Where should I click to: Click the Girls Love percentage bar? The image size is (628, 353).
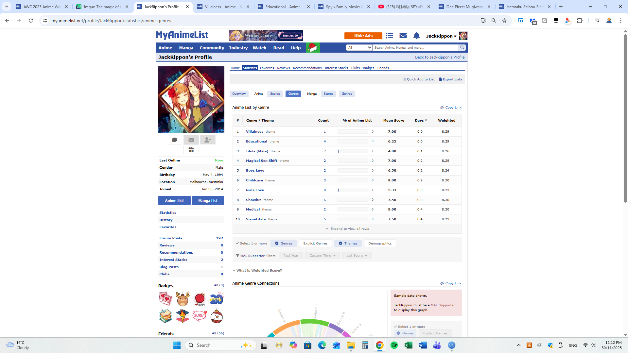click(x=353, y=190)
